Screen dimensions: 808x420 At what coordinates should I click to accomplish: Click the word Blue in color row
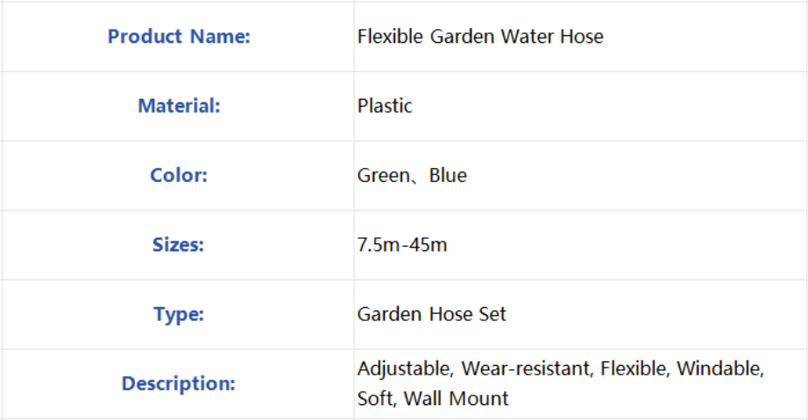[x=448, y=176]
